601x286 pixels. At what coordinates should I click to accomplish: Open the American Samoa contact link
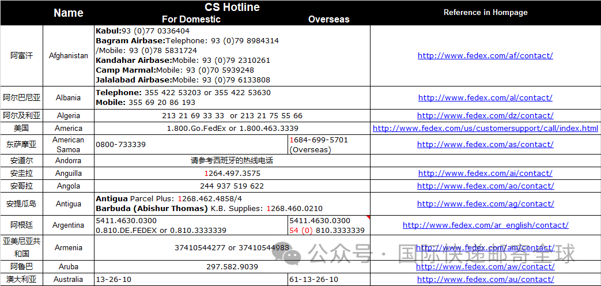pyautogui.click(x=485, y=145)
